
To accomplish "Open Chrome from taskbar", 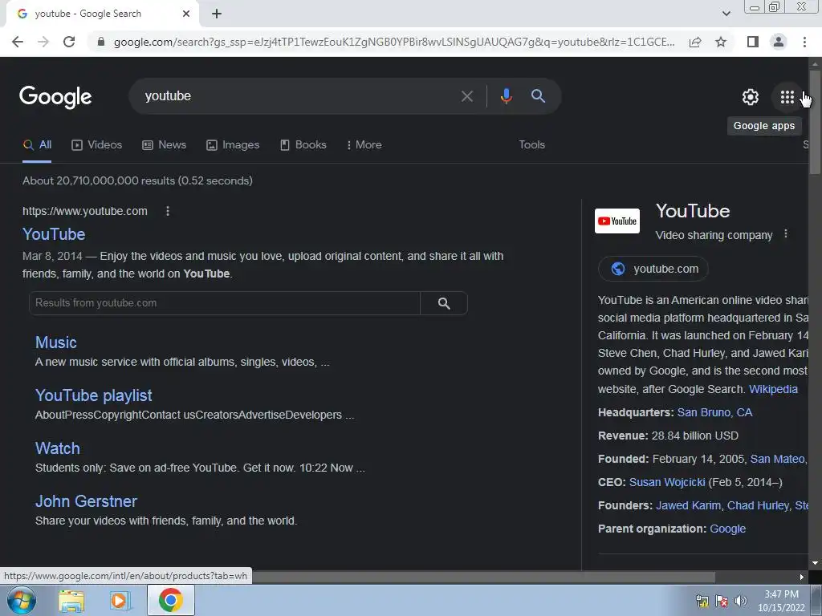I will 170,600.
